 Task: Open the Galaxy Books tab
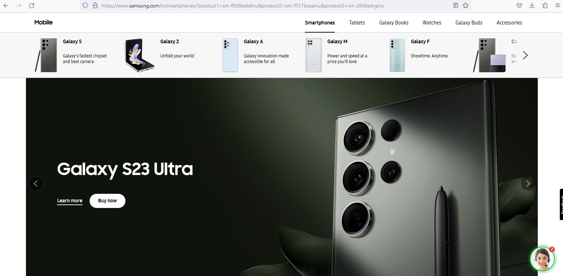coord(394,23)
